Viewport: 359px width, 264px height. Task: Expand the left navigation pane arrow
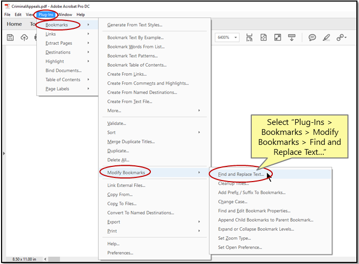[4, 153]
